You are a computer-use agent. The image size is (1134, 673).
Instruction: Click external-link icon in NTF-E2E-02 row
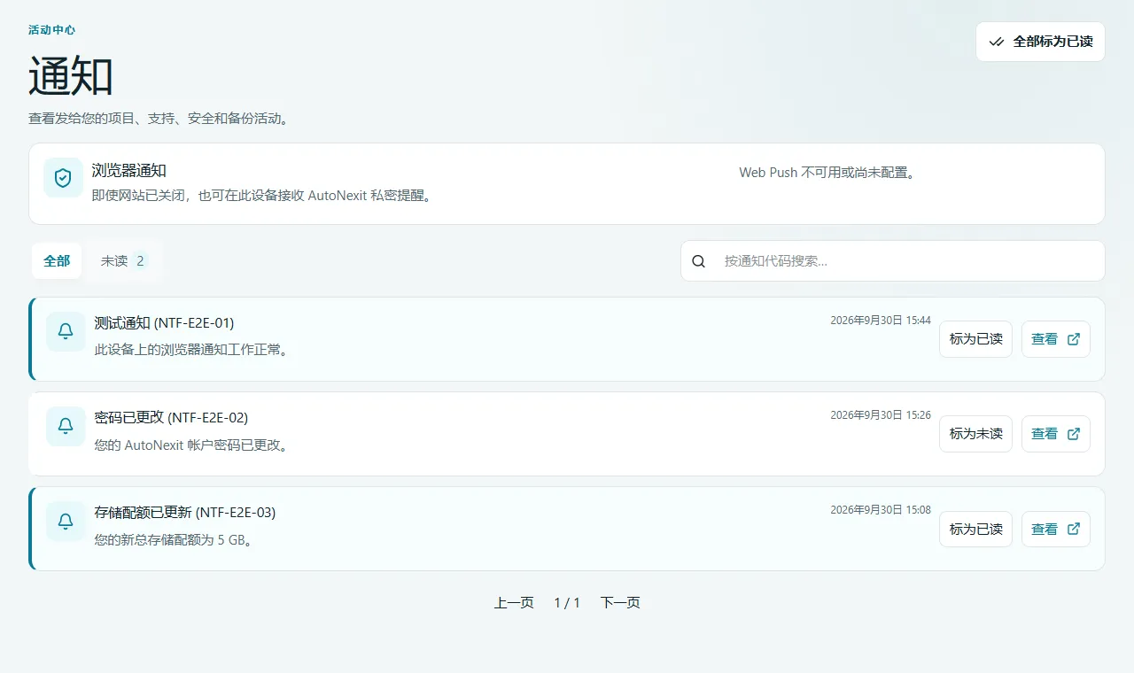tap(1074, 434)
